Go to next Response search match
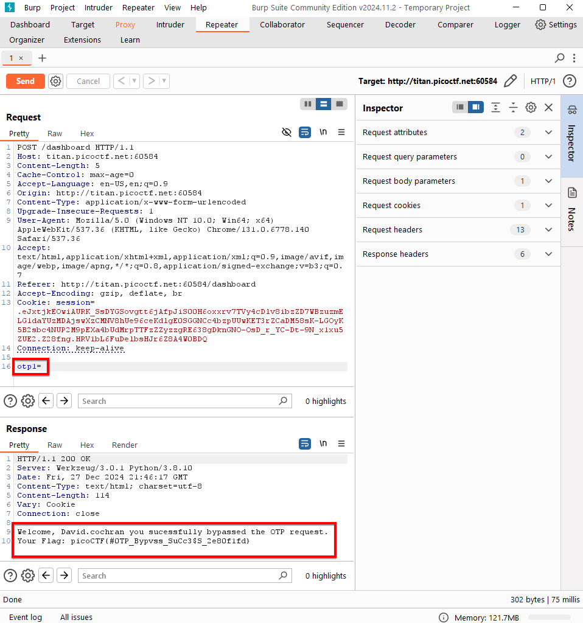The height and width of the screenshot is (623, 583). point(65,575)
